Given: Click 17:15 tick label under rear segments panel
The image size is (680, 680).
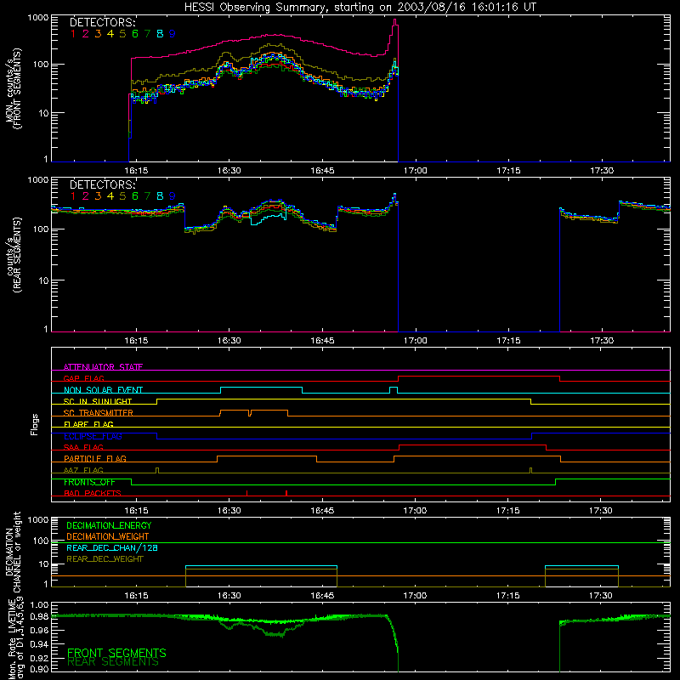Looking at the screenshot, I should tap(508, 341).
